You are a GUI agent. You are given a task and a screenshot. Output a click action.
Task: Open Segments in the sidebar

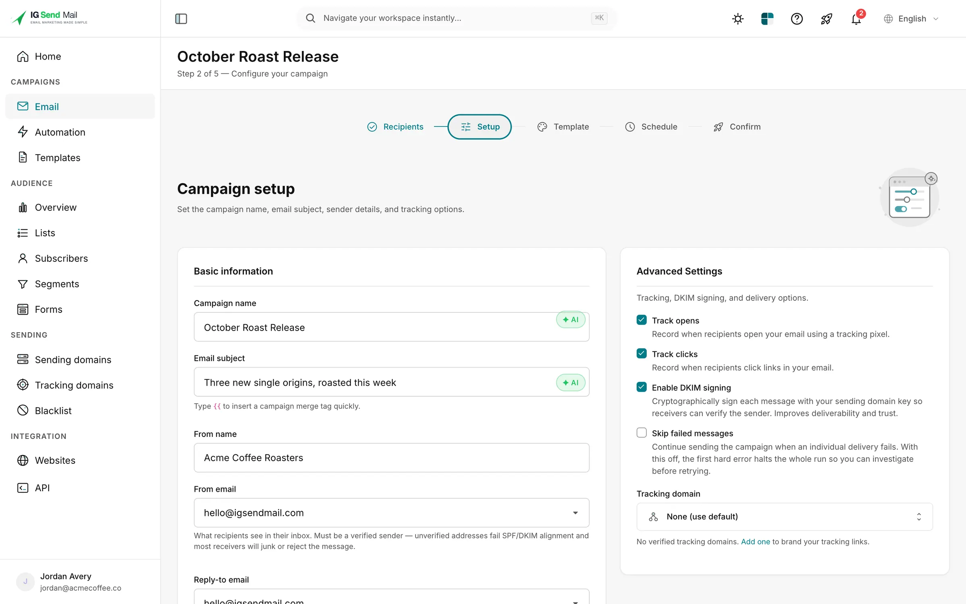(80, 284)
